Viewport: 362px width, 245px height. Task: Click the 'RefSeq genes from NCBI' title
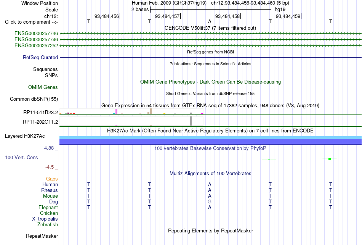[210, 52]
